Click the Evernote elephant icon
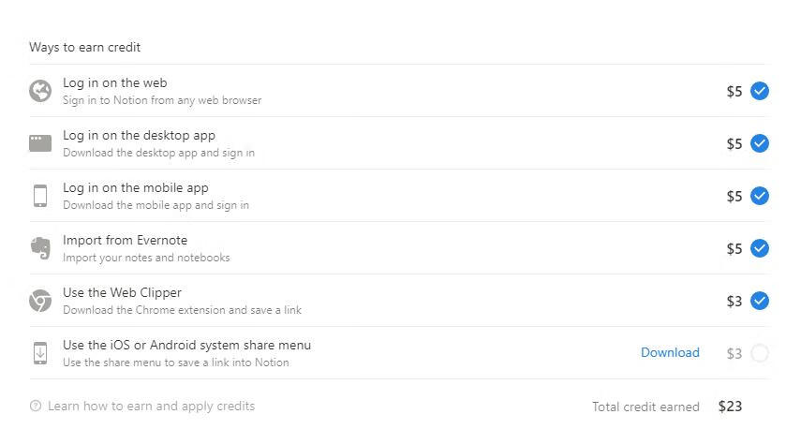 [x=40, y=248]
